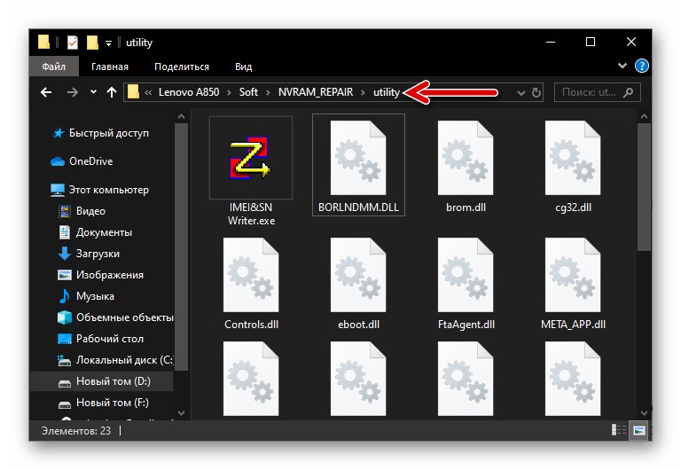681x470 pixels.
Task: Open dropdown arrow after NVRAM_REPAIR breadcrumb
Action: click(x=363, y=92)
